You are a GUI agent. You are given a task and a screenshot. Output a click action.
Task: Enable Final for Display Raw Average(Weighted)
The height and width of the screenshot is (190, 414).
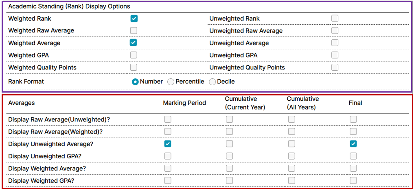pyautogui.click(x=353, y=132)
